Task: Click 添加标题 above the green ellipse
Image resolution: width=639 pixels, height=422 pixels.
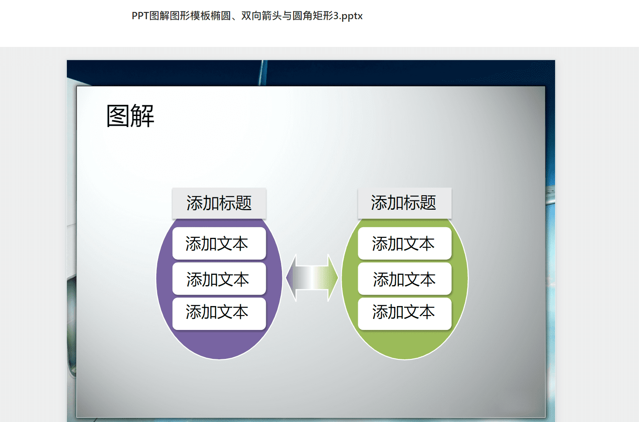Action: click(x=404, y=203)
